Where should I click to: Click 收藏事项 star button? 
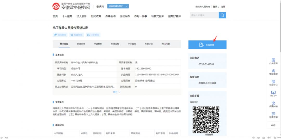(77, 35)
